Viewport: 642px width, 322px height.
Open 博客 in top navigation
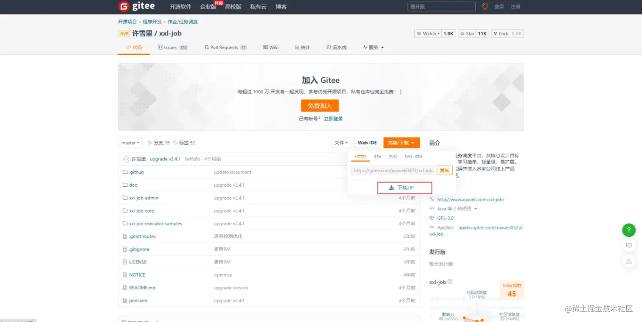tap(281, 7)
